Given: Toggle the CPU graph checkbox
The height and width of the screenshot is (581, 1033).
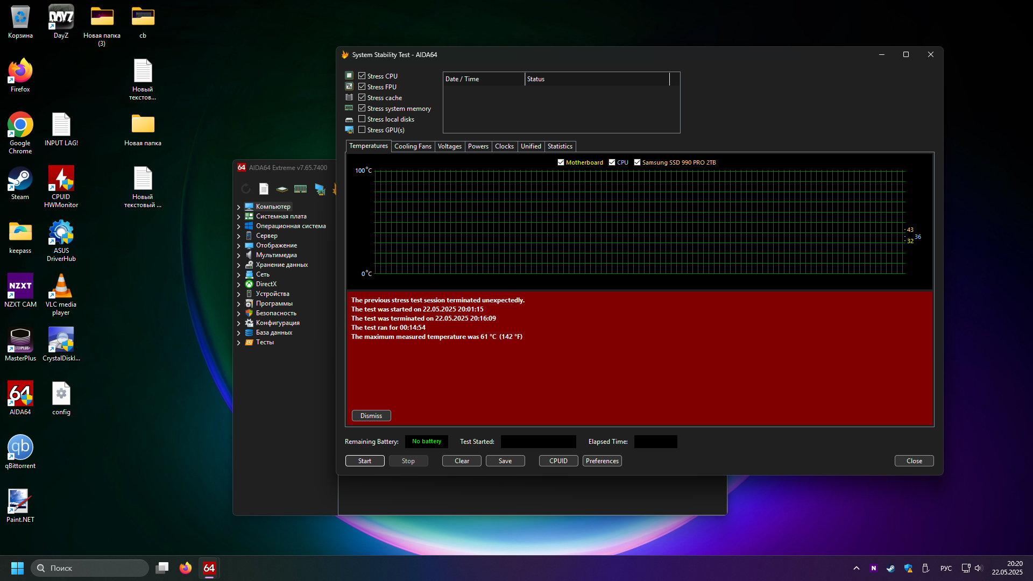Looking at the screenshot, I should (612, 162).
